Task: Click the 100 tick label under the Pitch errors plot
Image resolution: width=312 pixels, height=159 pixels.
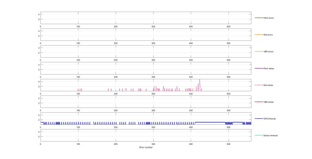Action: pos(78,27)
